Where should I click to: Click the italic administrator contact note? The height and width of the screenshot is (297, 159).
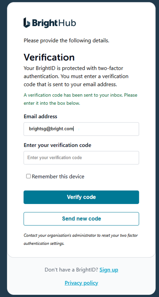pos(81,239)
